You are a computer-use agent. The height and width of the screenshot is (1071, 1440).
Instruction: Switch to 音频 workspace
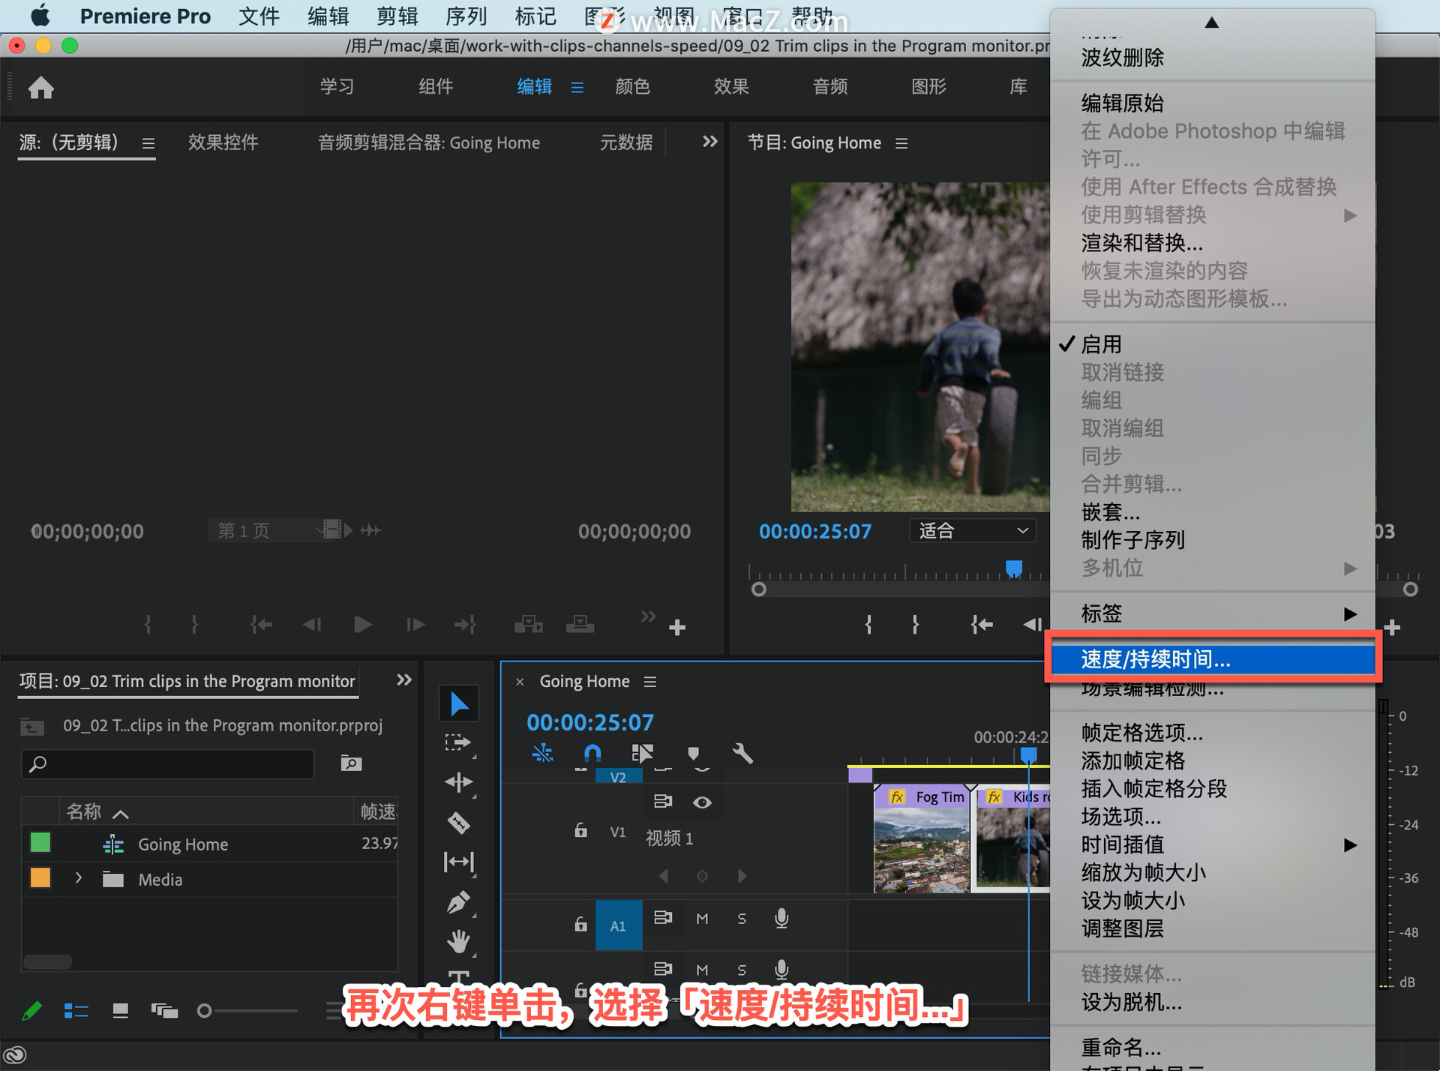[830, 87]
